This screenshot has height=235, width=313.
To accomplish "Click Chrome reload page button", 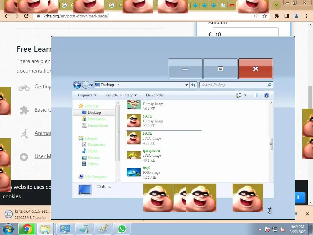I will pos(26,16).
